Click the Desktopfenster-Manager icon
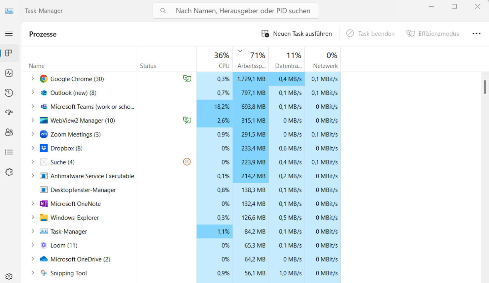 pyautogui.click(x=44, y=190)
